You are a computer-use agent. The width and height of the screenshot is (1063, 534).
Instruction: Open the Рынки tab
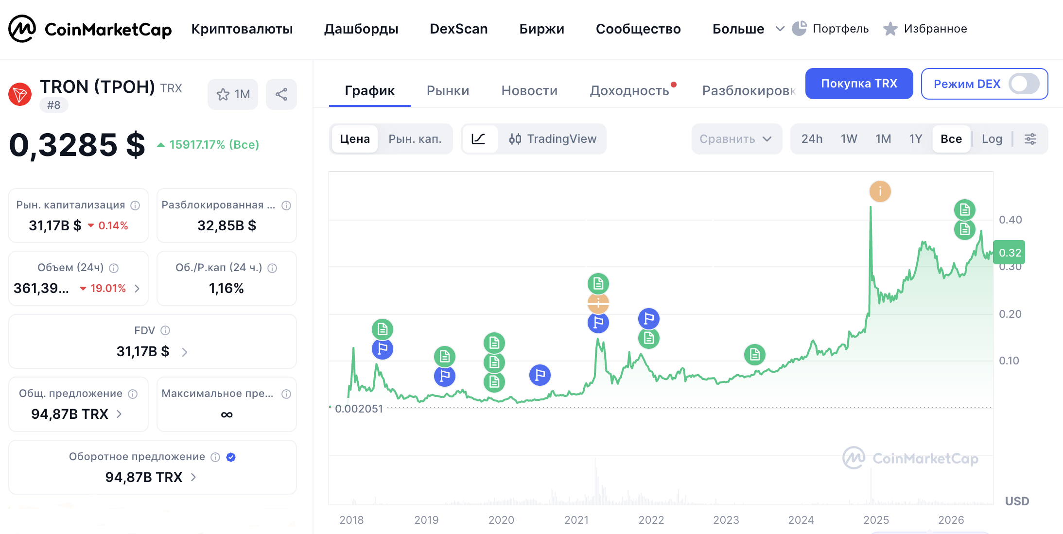point(448,91)
